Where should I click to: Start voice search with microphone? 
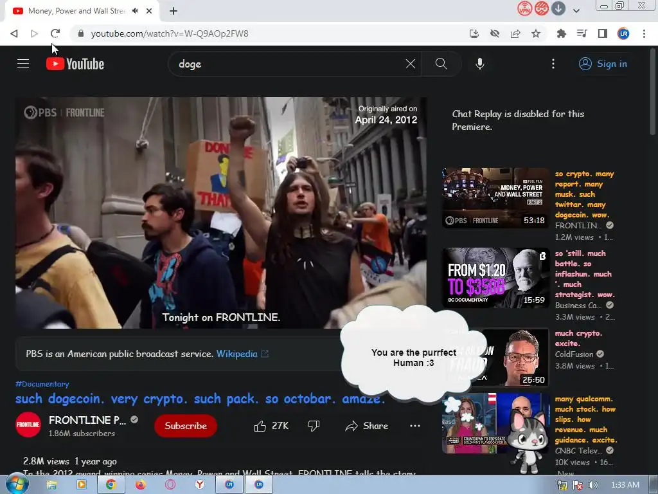tap(479, 64)
